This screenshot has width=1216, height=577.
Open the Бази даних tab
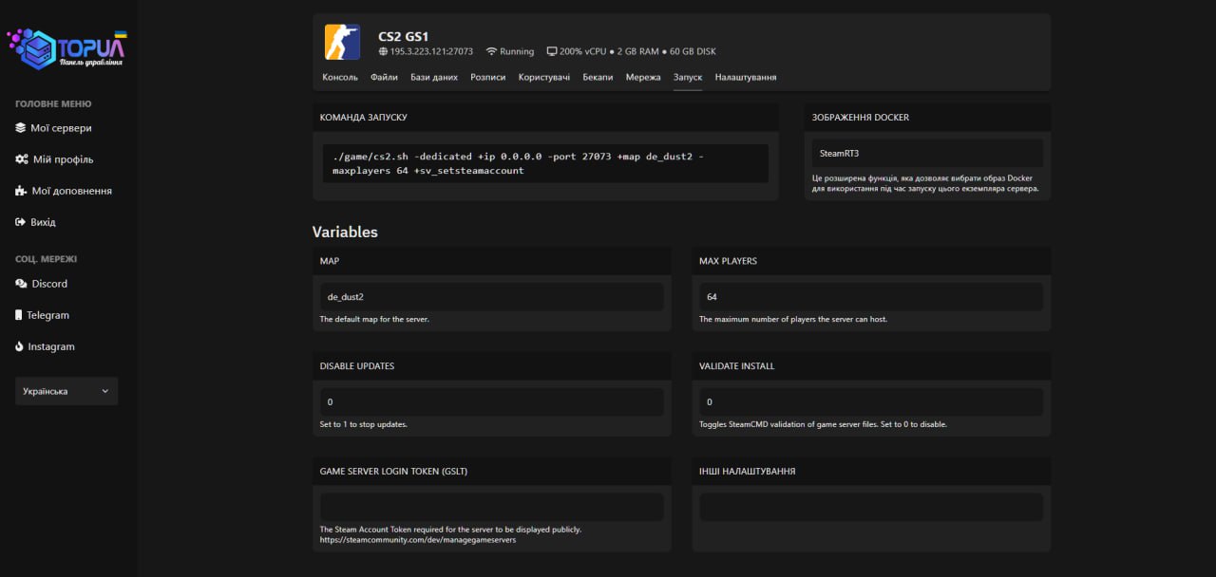434,77
